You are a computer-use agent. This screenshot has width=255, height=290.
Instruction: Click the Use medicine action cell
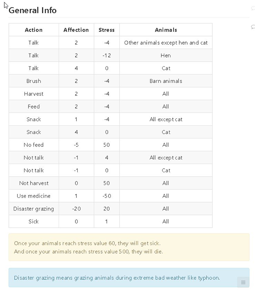point(34,196)
